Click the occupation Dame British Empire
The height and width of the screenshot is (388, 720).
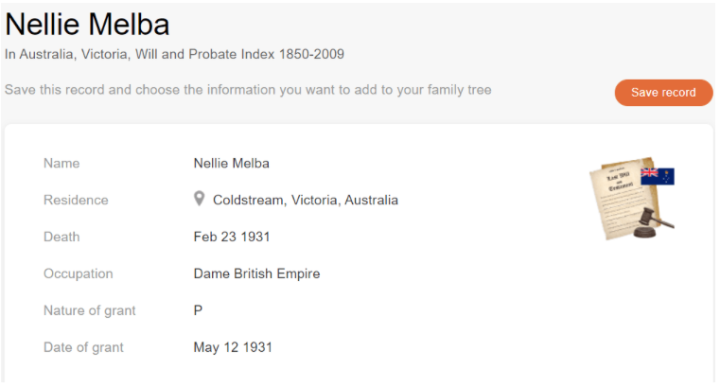(256, 273)
